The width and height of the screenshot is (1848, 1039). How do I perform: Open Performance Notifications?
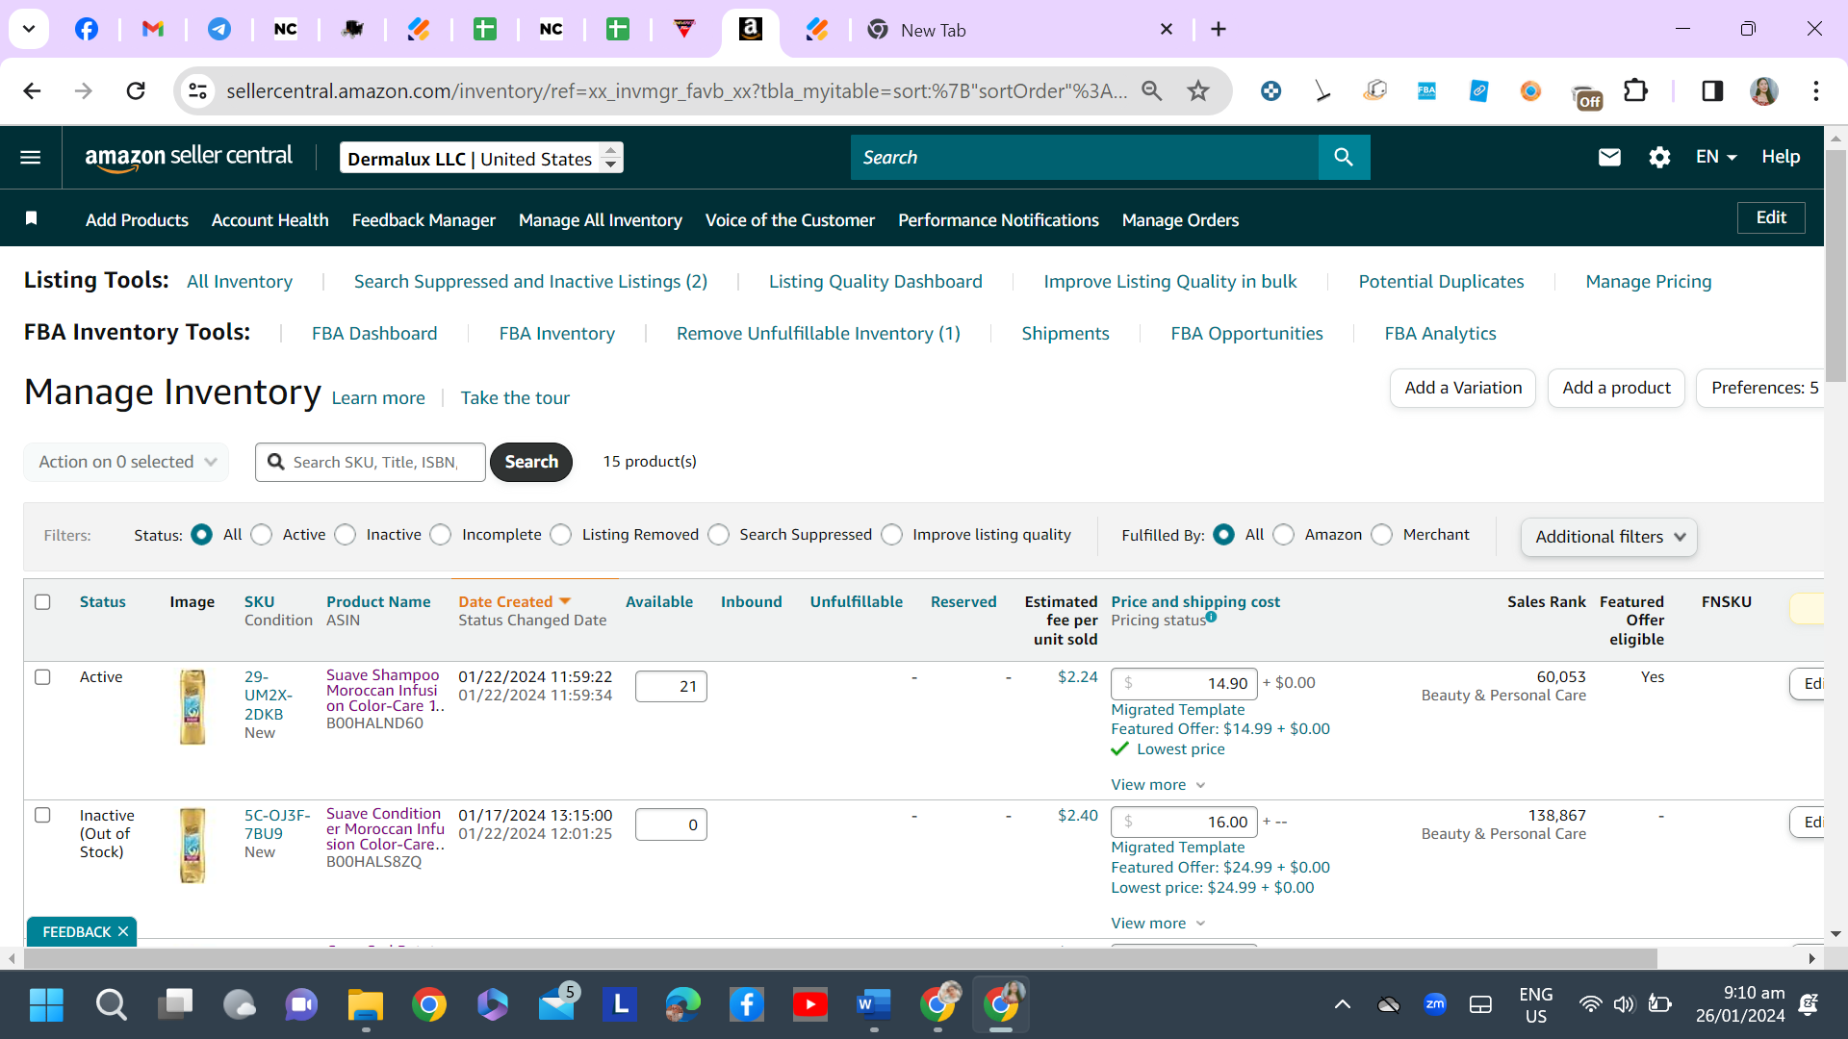point(998,219)
